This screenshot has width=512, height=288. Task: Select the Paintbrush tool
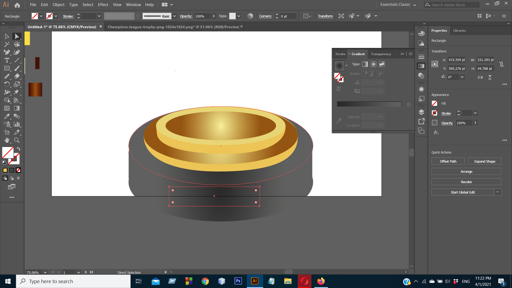pos(17,68)
